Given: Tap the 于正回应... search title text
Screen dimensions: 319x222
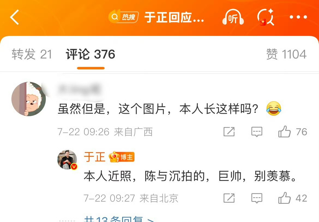Looking at the screenshot, I should pyautogui.click(x=174, y=17).
